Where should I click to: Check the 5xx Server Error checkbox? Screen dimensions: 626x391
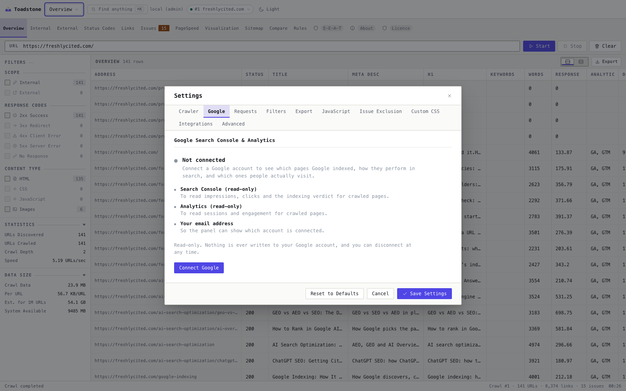pyautogui.click(x=7, y=146)
